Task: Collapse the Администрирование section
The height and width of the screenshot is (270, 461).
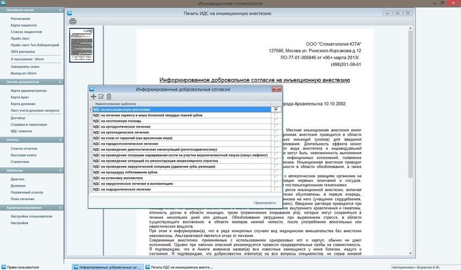Action: pyautogui.click(x=60, y=207)
